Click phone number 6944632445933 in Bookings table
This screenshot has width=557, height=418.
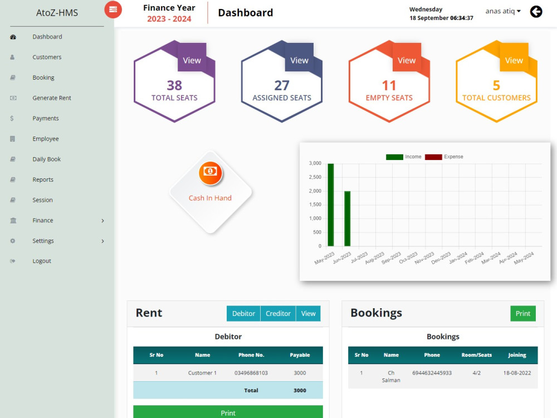point(432,373)
